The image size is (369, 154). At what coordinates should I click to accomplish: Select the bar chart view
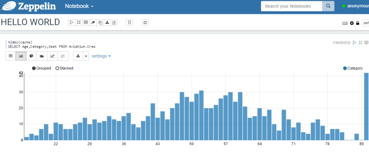click(21, 56)
